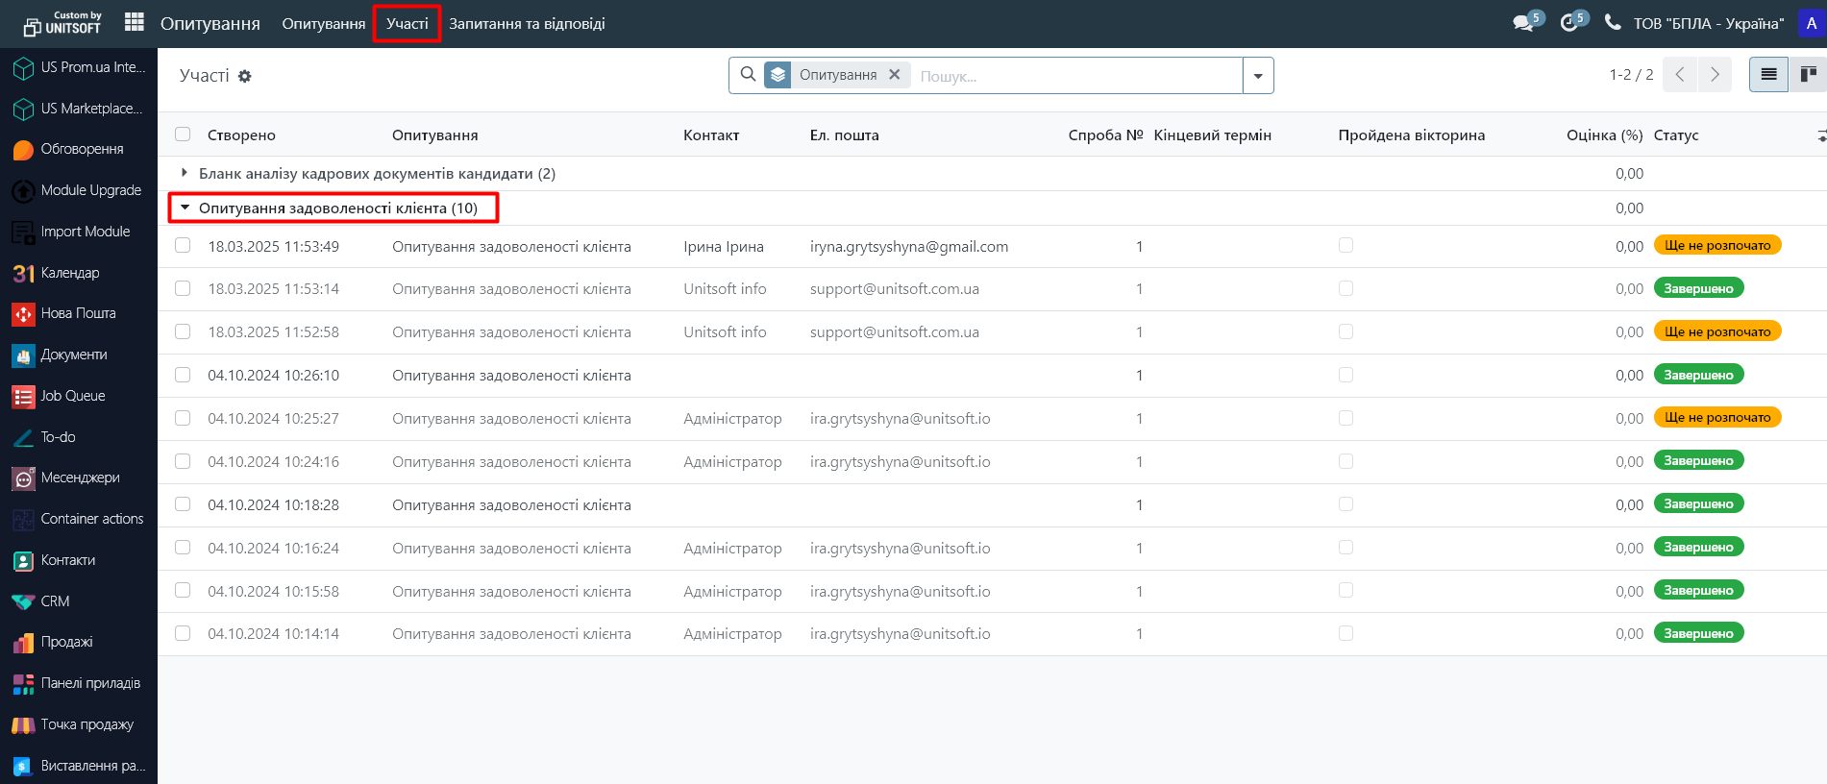
Task: Go to next page of records
Action: tap(1715, 75)
